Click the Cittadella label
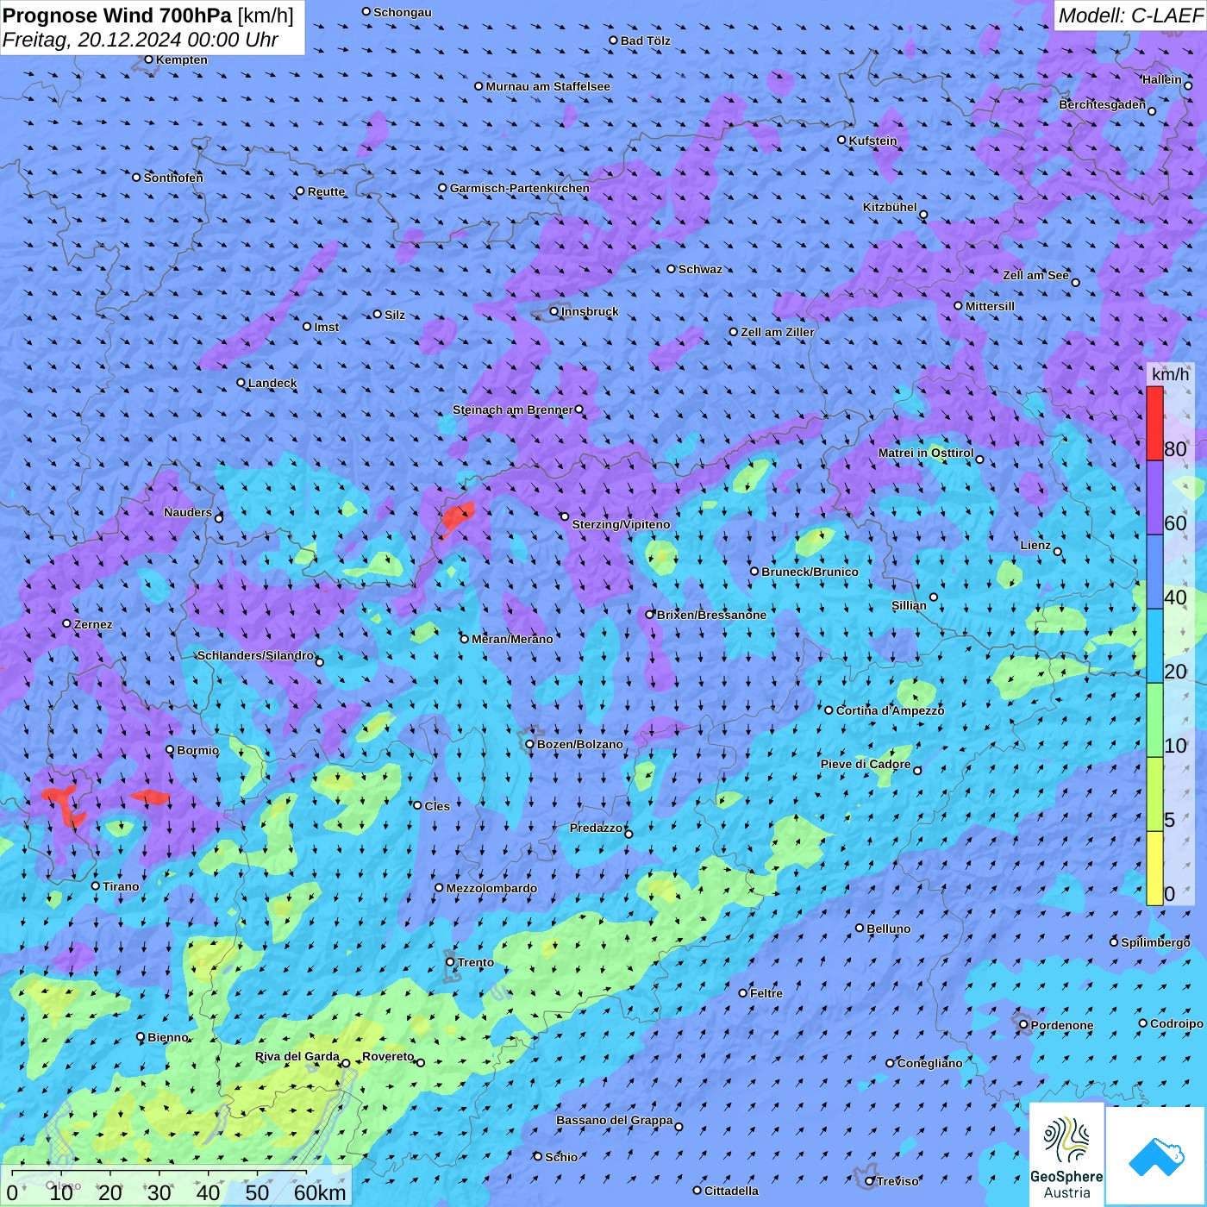 pos(731,1191)
